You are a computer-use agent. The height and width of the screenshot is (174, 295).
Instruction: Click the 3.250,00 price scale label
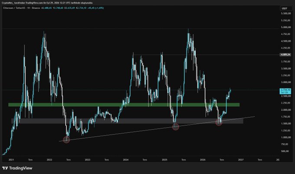pyautogui.click(x=285, y=75)
